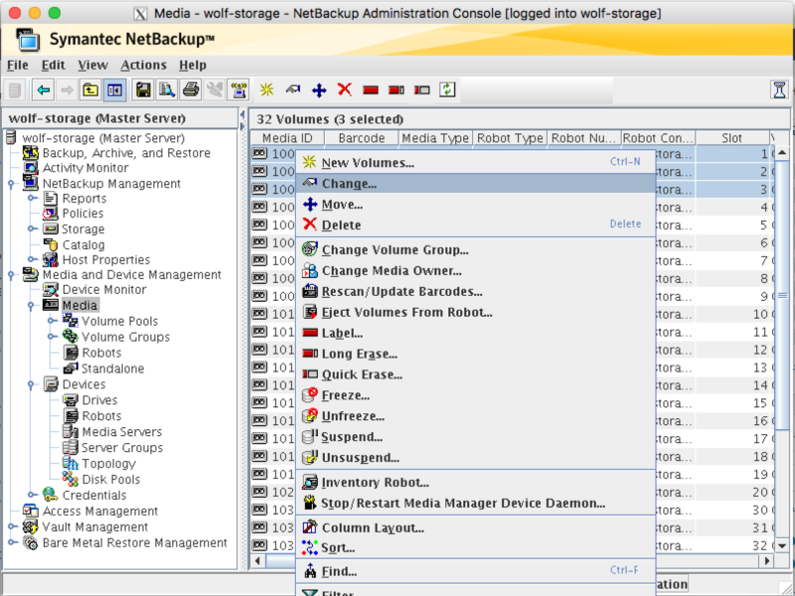Image resolution: width=795 pixels, height=596 pixels.
Task: Select Activity Monitor in the tree
Action: 84,168
